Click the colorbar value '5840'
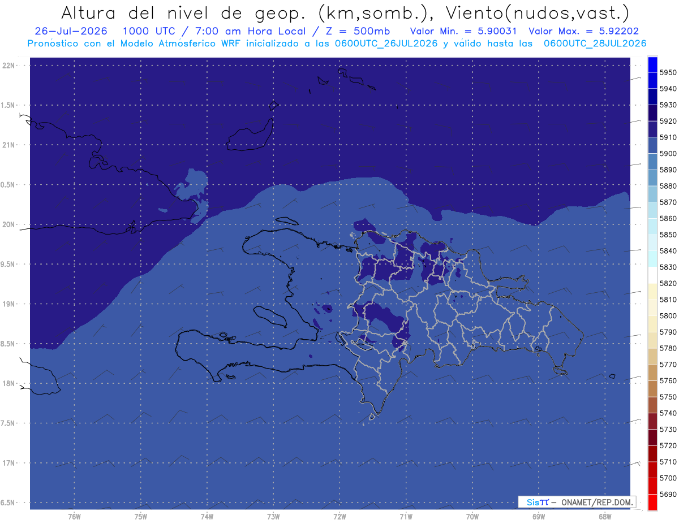The height and width of the screenshot is (524, 679). tap(668, 251)
